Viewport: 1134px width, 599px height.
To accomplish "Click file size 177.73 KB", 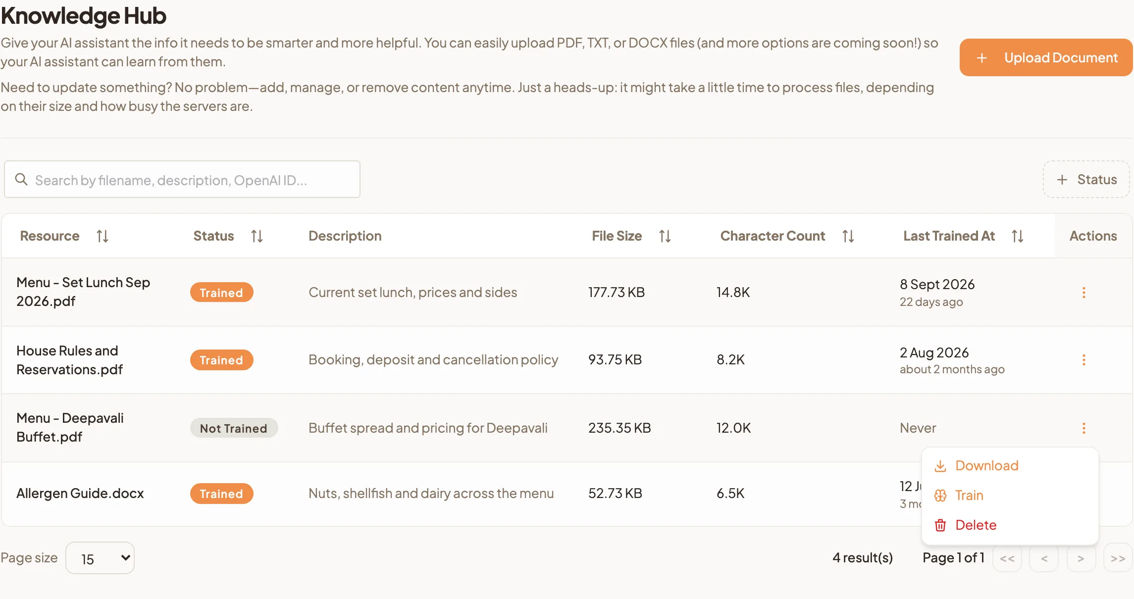I will (x=617, y=293).
